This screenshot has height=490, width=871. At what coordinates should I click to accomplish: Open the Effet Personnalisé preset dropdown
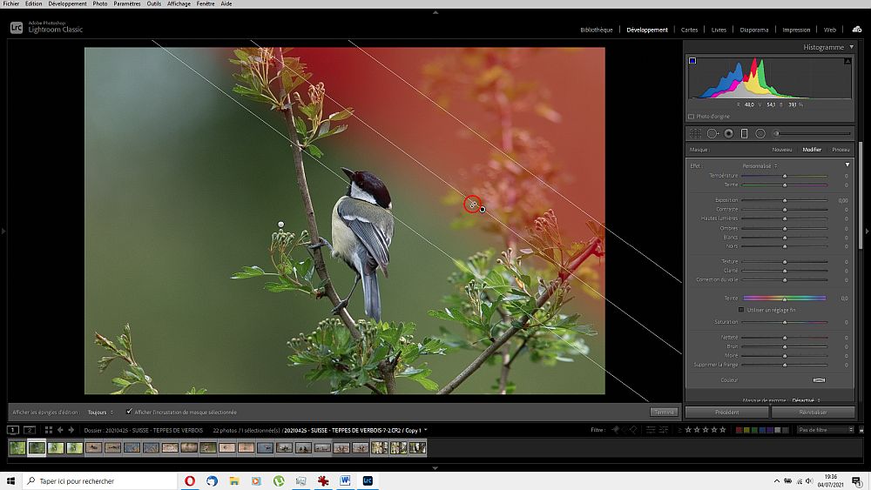tap(760, 165)
